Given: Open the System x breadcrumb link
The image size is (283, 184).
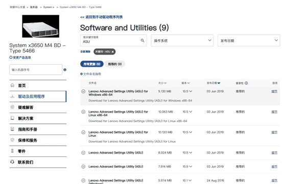Looking at the screenshot, I should (49, 7).
